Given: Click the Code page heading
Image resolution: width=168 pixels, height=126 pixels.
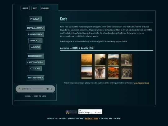Looking at the screenshot, I should tap(64, 19).
